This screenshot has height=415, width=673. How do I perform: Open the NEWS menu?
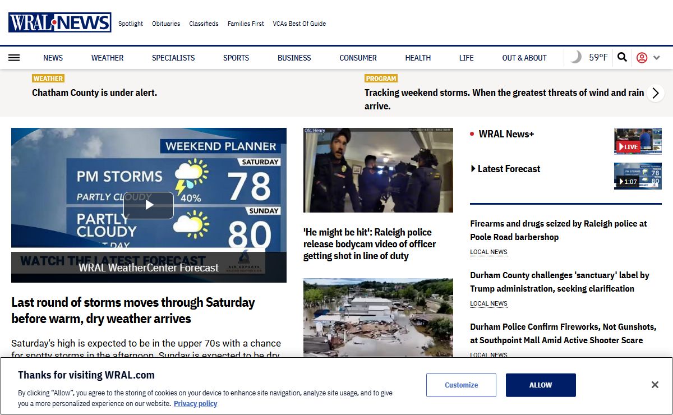point(53,58)
